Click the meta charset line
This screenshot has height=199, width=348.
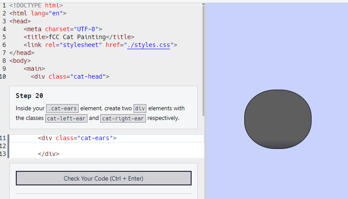click(63, 29)
